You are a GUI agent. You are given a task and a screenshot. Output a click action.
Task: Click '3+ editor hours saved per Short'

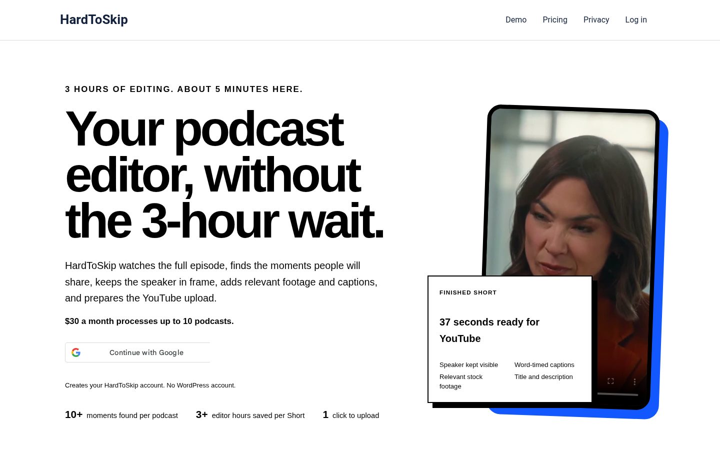tap(250, 415)
